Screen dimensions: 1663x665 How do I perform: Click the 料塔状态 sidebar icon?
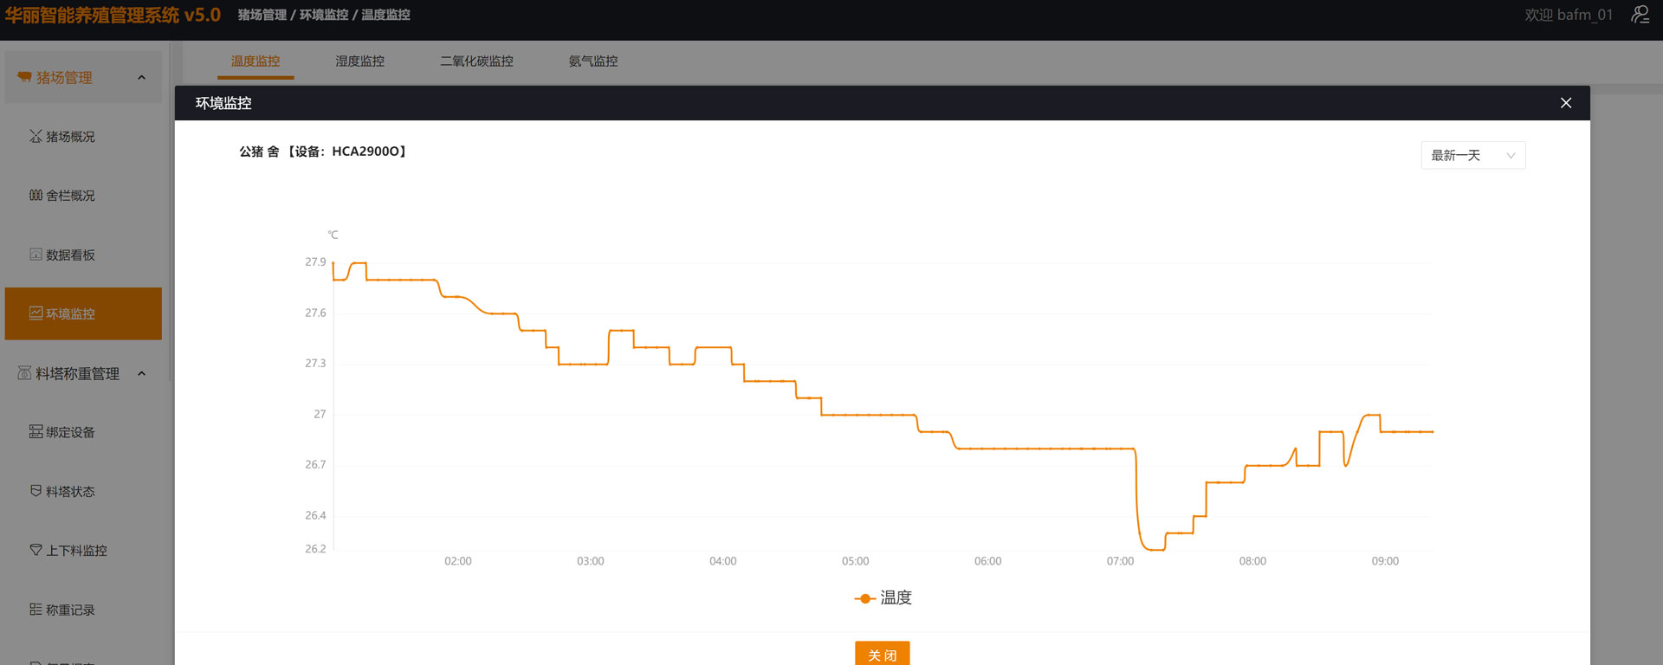pyautogui.click(x=36, y=490)
